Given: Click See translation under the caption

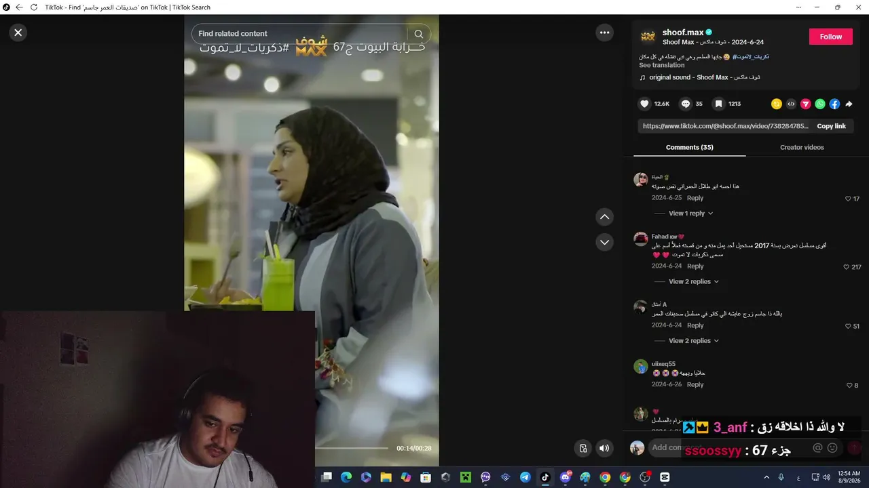Looking at the screenshot, I should click(x=662, y=66).
